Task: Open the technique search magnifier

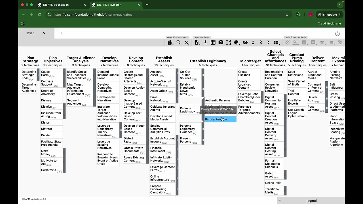Action: click(x=178, y=42)
